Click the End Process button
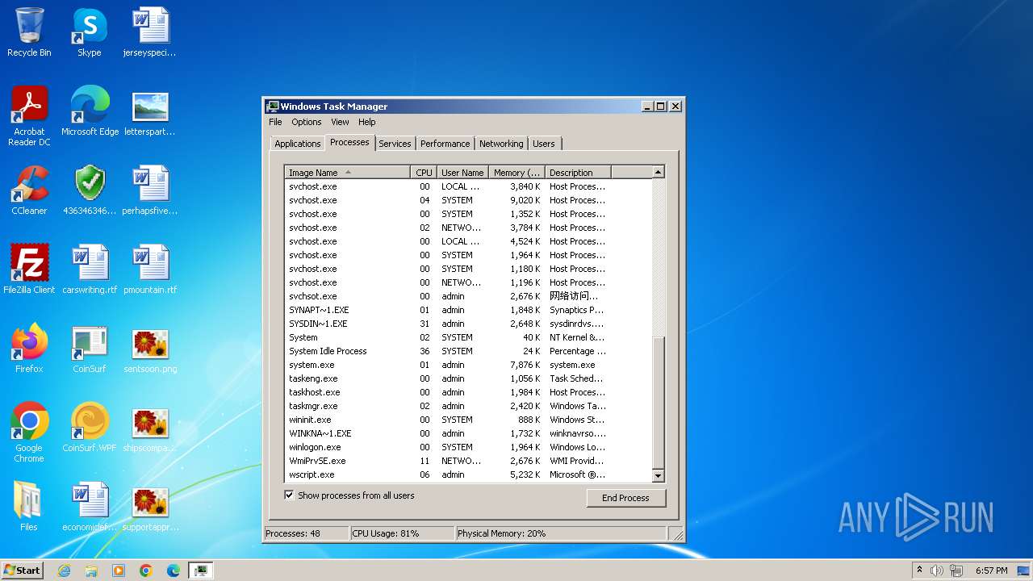 click(626, 498)
